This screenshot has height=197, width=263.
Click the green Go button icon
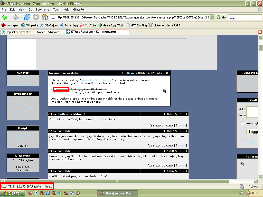pyautogui.click(x=218, y=17)
